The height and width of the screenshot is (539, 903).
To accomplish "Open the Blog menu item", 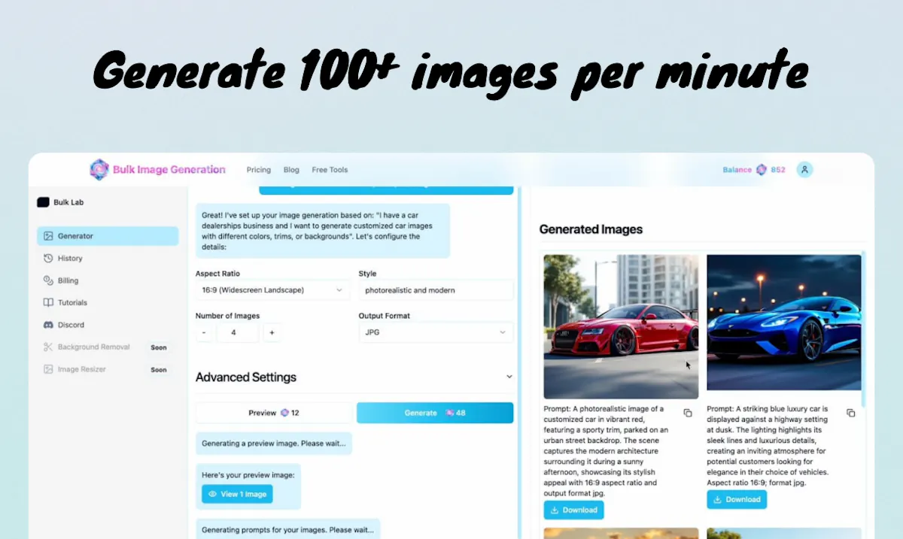I will click(x=291, y=170).
